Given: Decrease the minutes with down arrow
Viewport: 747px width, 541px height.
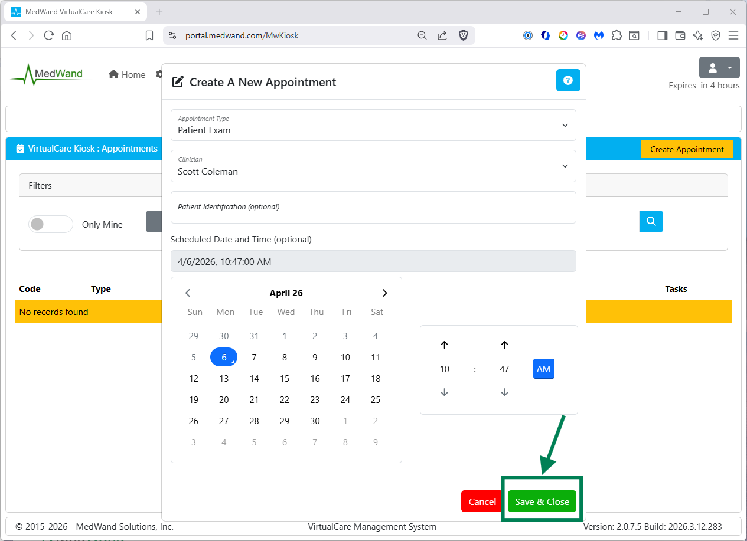Looking at the screenshot, I should coord(504,392).
